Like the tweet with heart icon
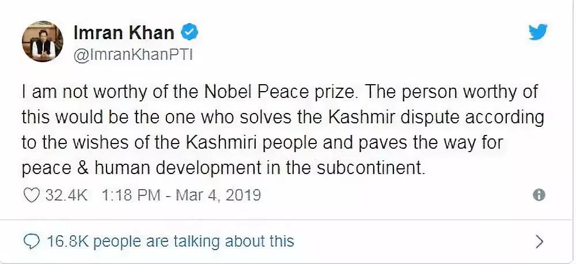 (30, 195)
